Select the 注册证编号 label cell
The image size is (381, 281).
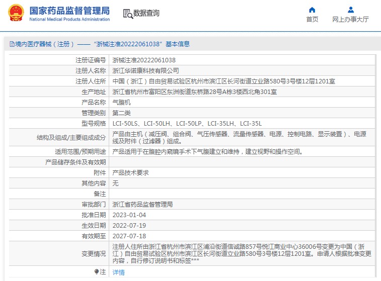91,60
